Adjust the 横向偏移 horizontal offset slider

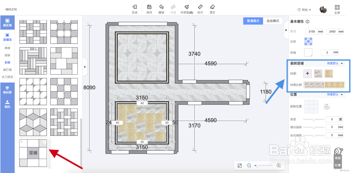314,127
